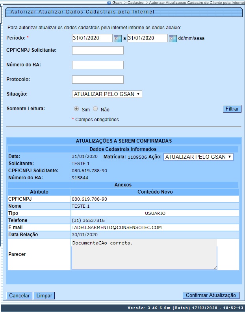Select the Sim radio for Somente Leitura
This screenshot has height=312, width=245.
76,109
